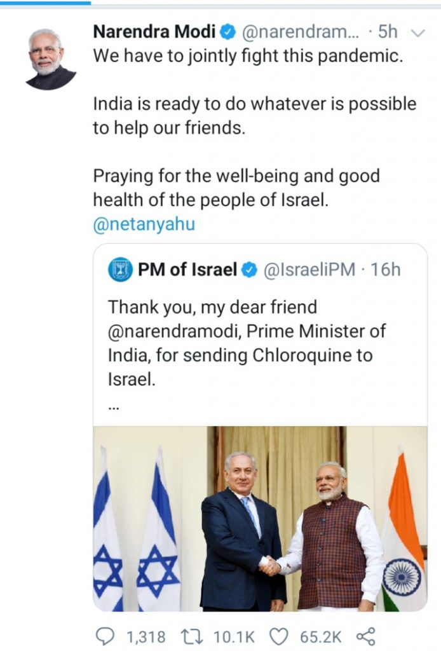
Task: Like the tweet with the heart icon
Action: (x=279, y=636)
